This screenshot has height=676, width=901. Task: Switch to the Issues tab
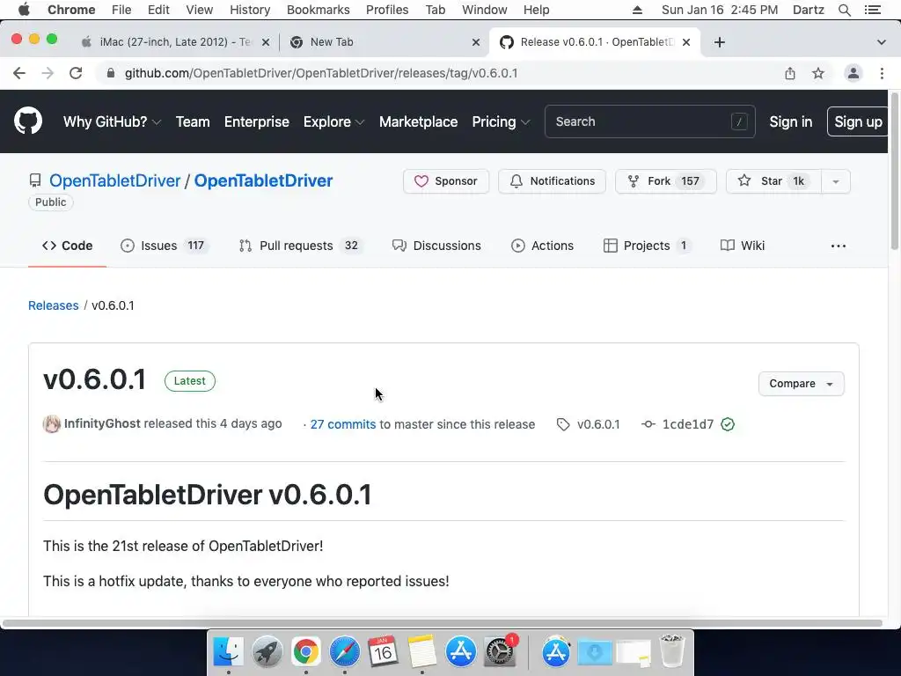[x=164, y=246]
